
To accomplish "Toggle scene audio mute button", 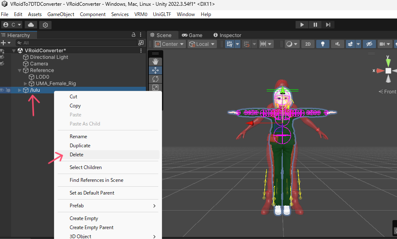I will 338,44.
